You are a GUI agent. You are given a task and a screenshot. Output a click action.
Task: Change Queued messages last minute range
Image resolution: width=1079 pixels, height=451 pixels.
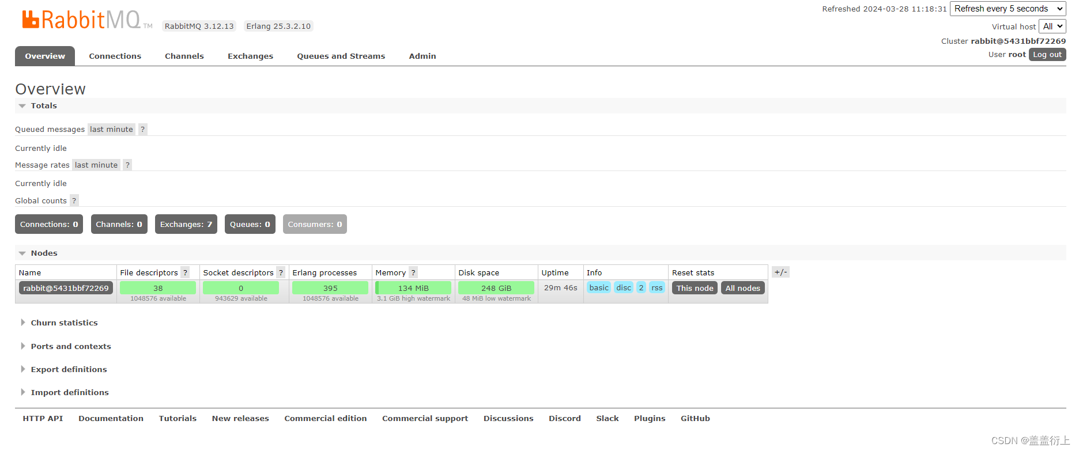click(112, 130)
